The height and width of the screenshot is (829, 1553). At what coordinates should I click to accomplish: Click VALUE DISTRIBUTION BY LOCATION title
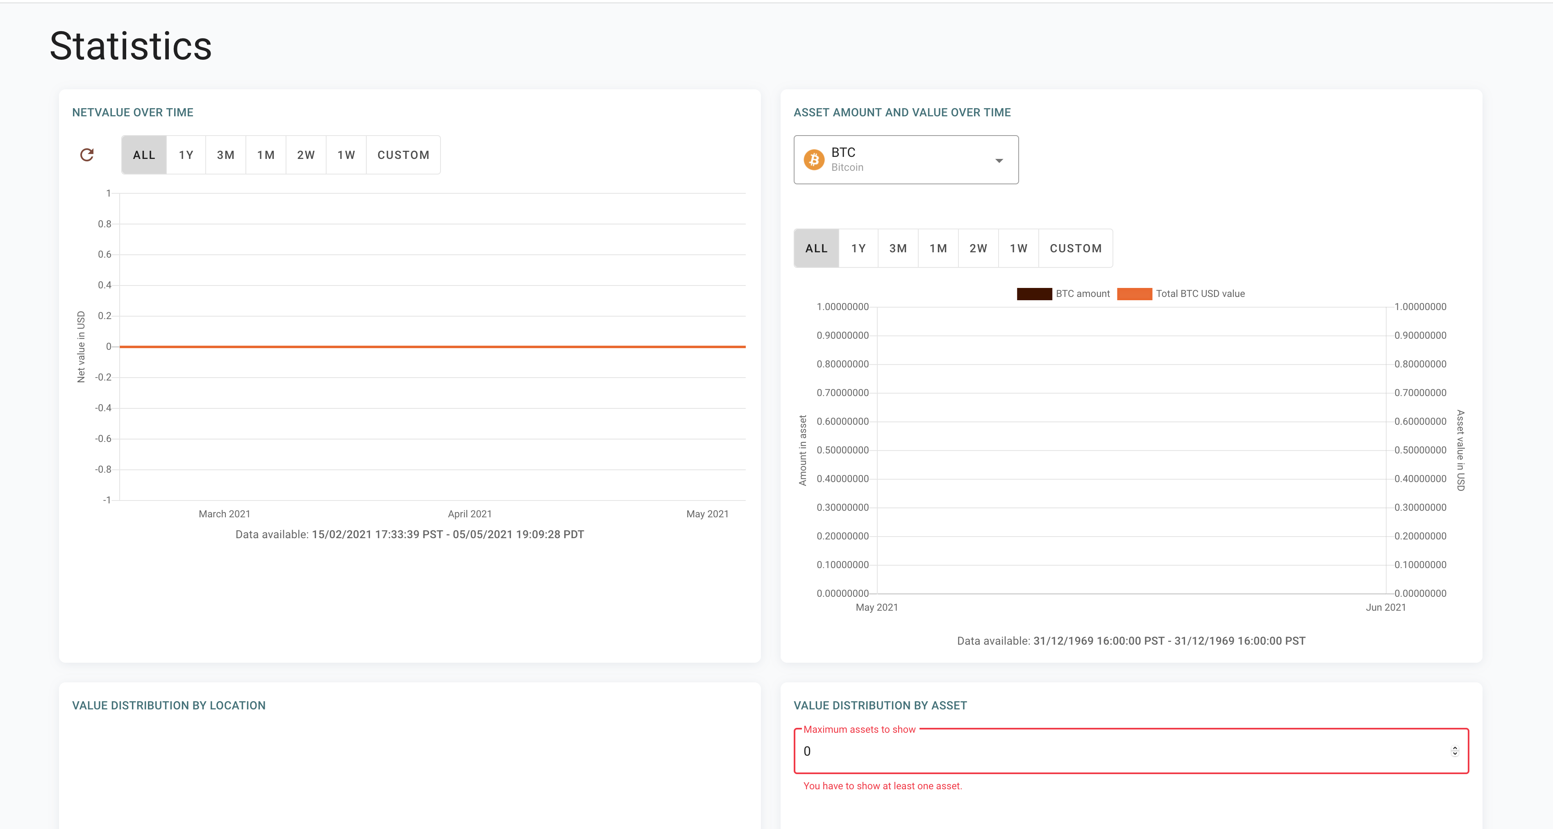click(169, 705)
